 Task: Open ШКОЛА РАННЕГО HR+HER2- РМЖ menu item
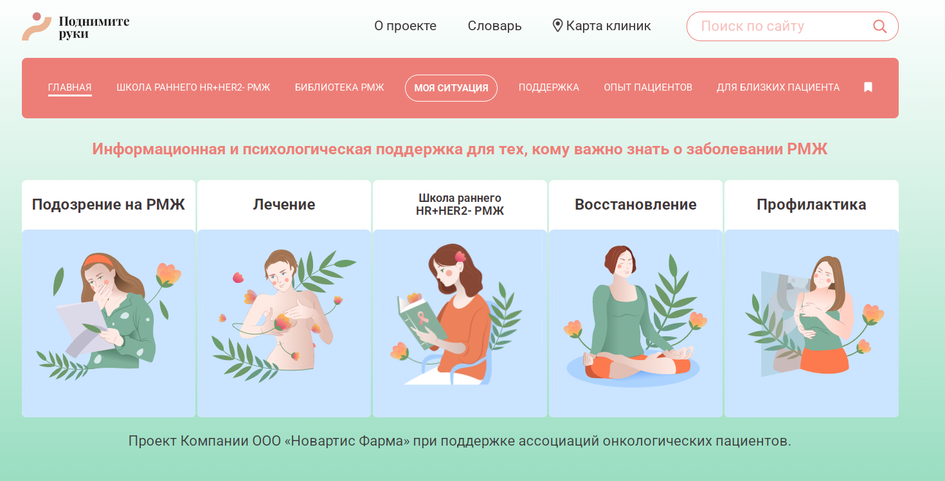194,87
